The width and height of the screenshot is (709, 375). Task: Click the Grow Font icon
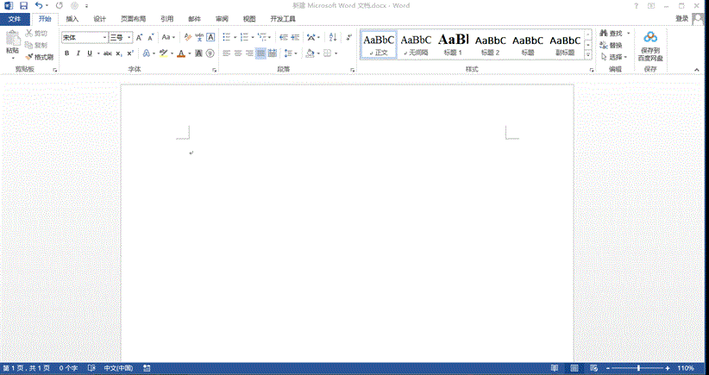point(141,37)
